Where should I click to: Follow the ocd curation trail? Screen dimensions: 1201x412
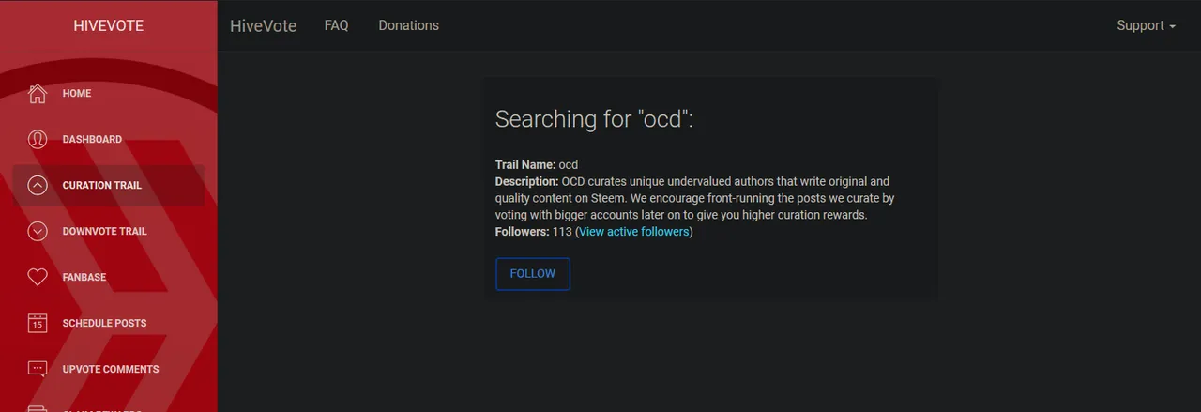(533, 274)
